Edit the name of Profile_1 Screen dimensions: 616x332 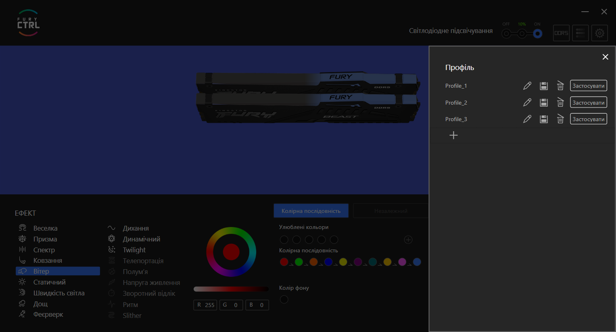[x=527, y=86]
